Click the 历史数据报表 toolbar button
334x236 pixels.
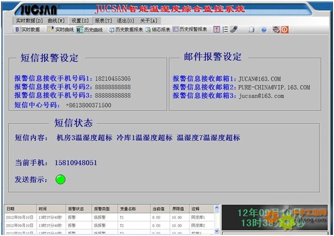(125, 30)
